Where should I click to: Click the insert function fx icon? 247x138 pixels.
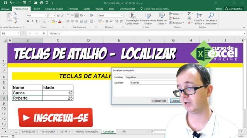(44, 33)
